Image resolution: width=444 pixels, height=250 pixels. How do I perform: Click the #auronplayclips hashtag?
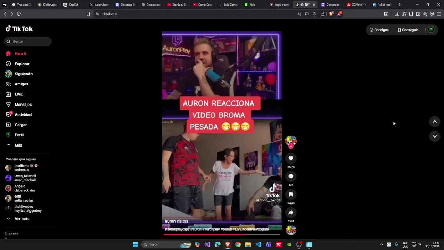[x=177, y=229]
